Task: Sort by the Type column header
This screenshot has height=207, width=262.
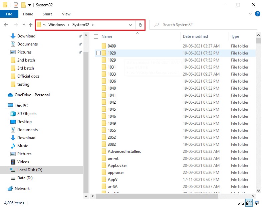Action: coord(235,36)
